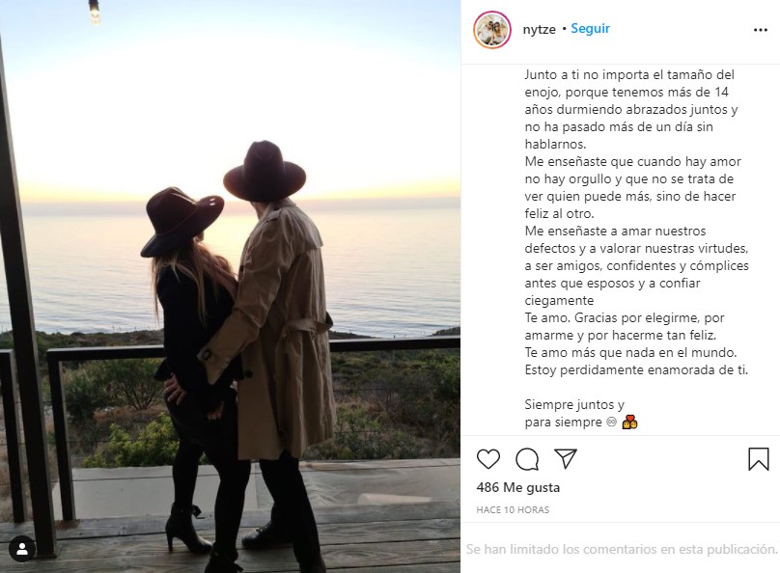780x573 pixels.
Task: Open the nytze username link
Action: pyautogui.click(x=539, y=29)
